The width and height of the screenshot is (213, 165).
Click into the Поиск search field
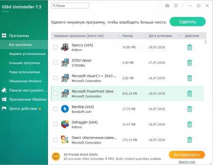coord(70,6)
